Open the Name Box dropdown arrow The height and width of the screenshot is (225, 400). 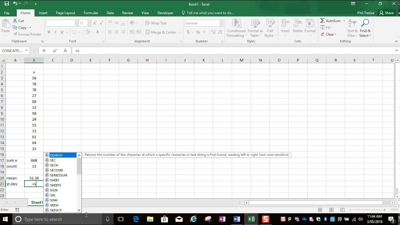coord(27,51)
